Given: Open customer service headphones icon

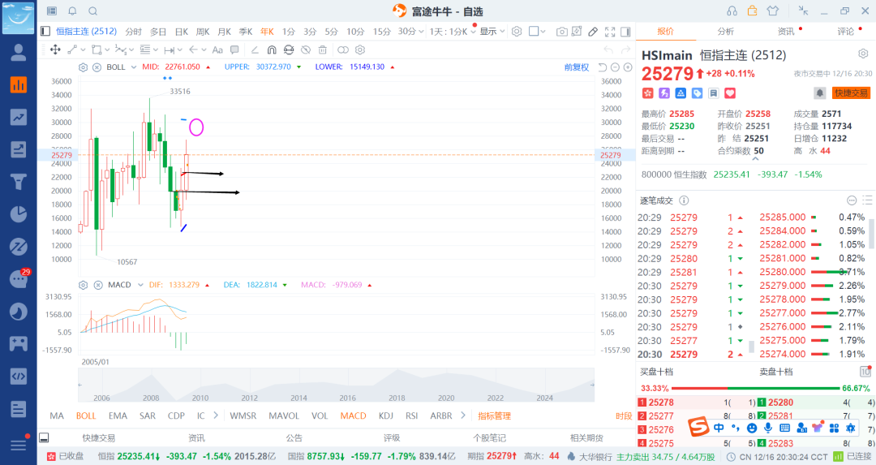Looking at the screenshot, I should tap(732, 11).
